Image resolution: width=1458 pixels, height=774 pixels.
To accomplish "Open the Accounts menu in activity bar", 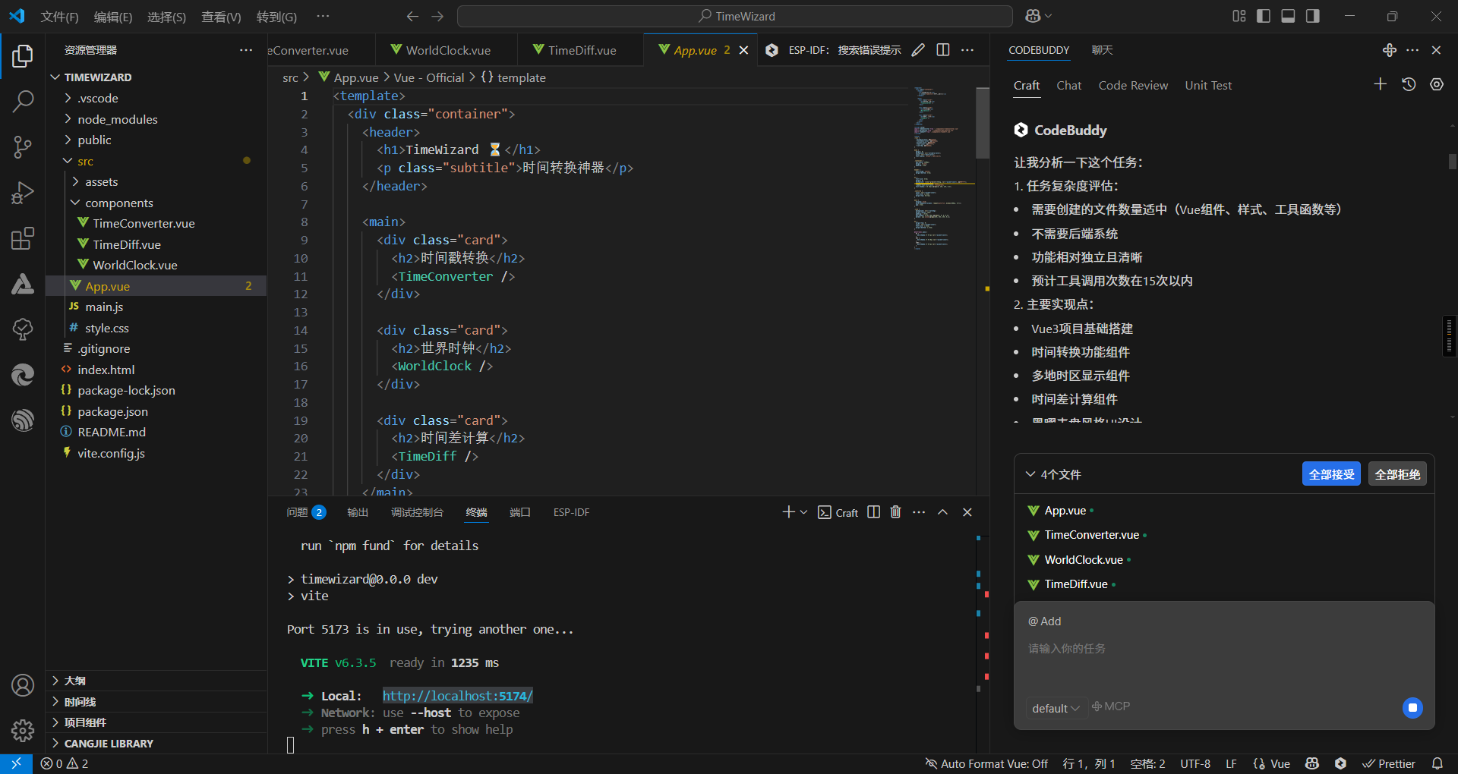I will pyautogui.click(x=23, y=685).
